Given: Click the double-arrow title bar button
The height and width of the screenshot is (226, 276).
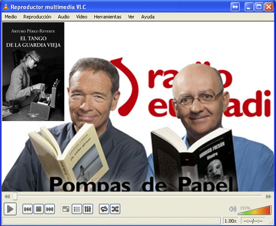Looking at the screenshot, I should pyautogui.click(x=235, y=7).
